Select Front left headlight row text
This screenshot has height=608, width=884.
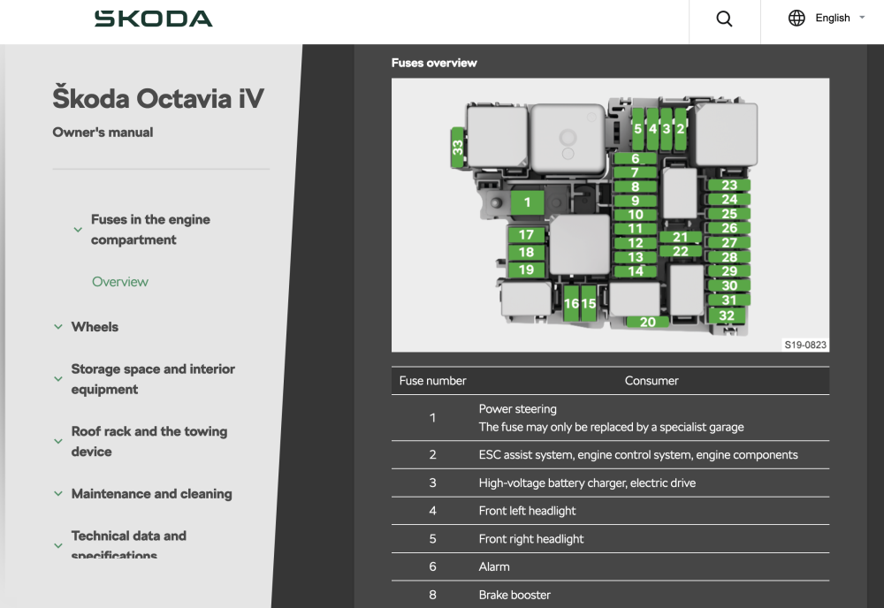[527, 511]
